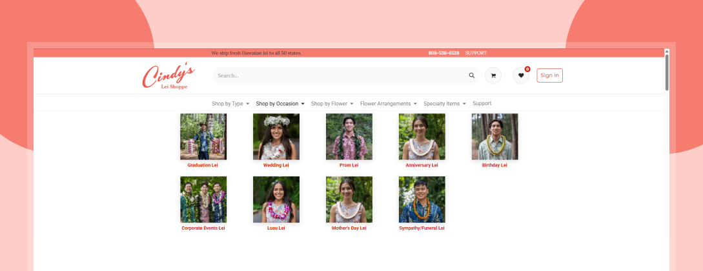
Task: Open the Flower Arrangements menu
Action: click(x=388, y=103)
